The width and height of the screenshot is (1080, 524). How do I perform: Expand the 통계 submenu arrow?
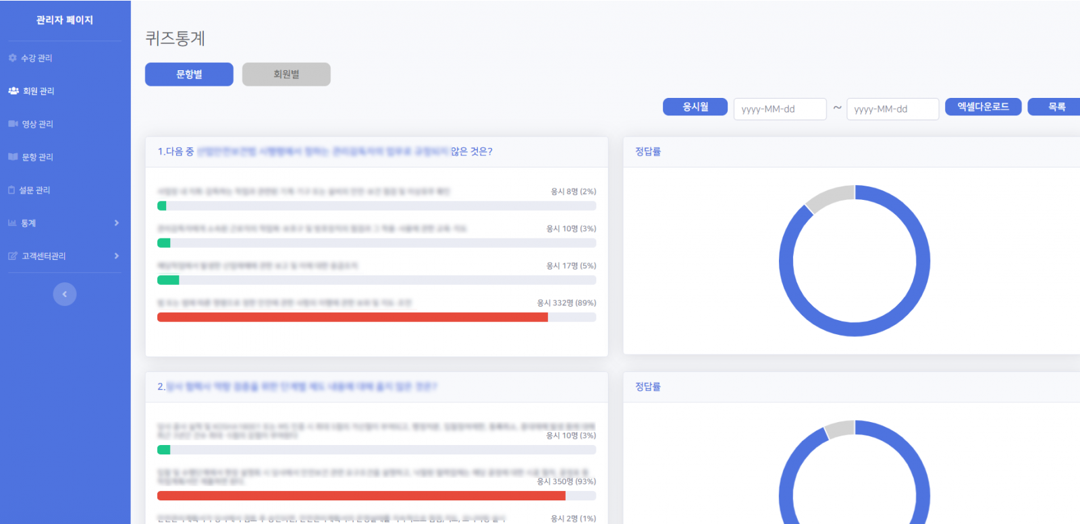(x=116, y=223)
